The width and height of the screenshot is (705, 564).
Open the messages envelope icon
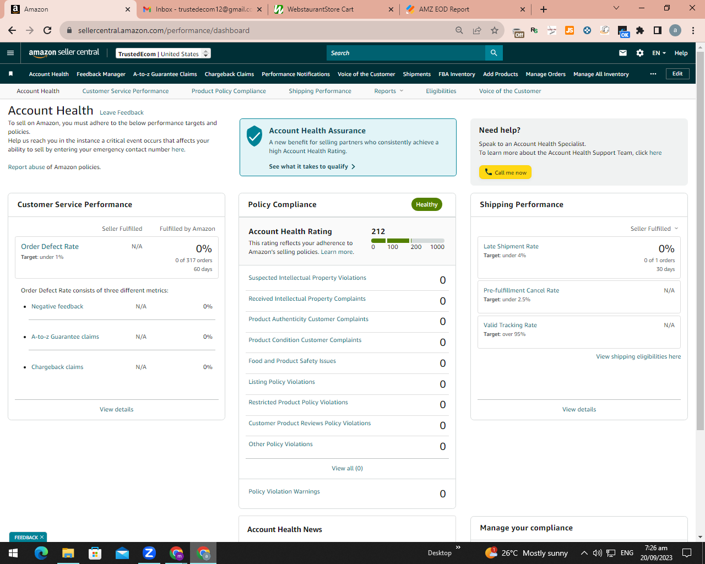point(623,53)
